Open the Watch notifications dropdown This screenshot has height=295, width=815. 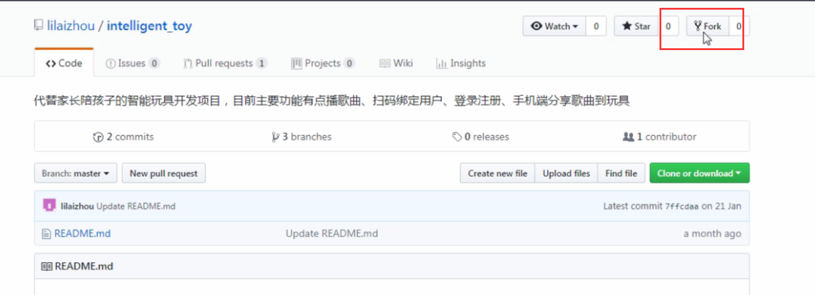pos(554,26)
